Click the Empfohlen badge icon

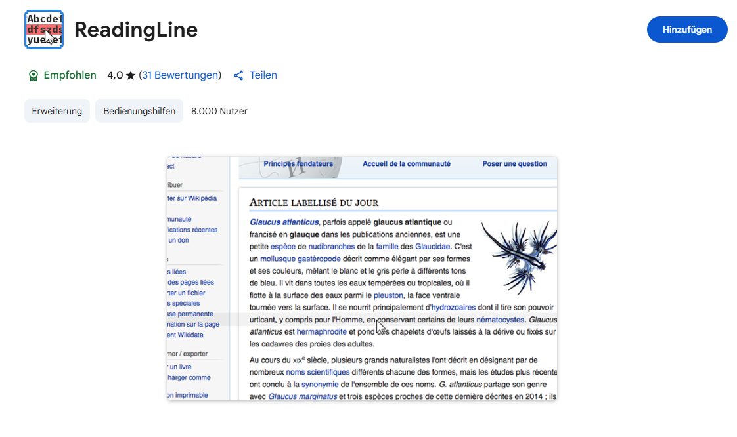point(33,75)
